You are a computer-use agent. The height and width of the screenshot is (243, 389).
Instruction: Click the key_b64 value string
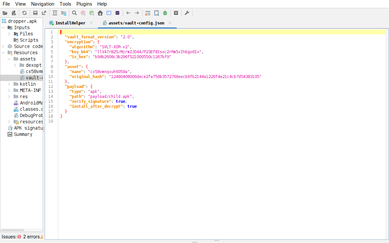point(148,52)
